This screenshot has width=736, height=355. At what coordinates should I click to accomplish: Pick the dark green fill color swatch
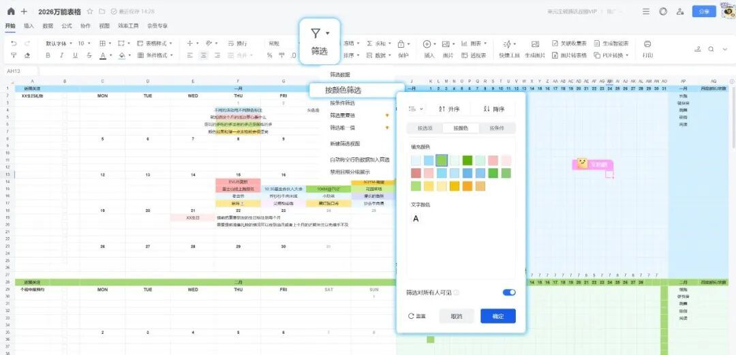click(467, 160)
